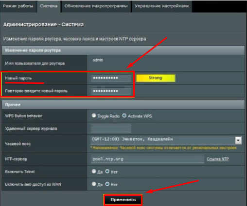
Task: Click the Администрирование - Система heading
Action: tap(44, 25)
